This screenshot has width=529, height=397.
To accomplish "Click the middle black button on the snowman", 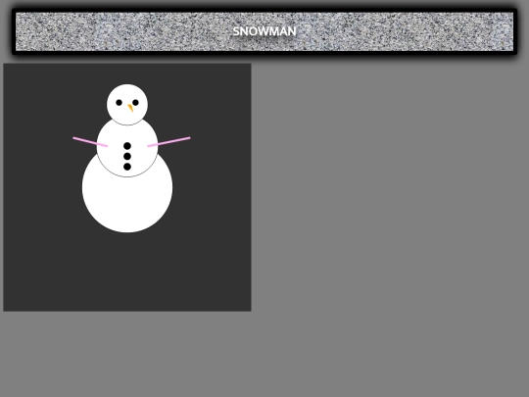I will click(x=127, y=156).
